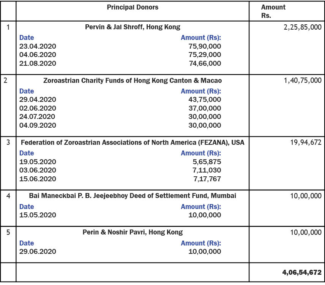325x285 pixels.
Task: Select the Amount Rs. column header
Action: coord(273,11)
